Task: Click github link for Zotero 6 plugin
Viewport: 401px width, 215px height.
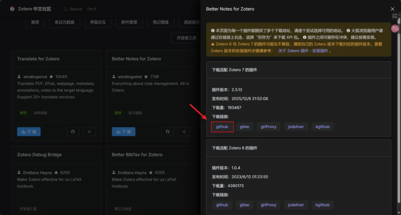Action: pyautogui.click(x=222, y=205)
